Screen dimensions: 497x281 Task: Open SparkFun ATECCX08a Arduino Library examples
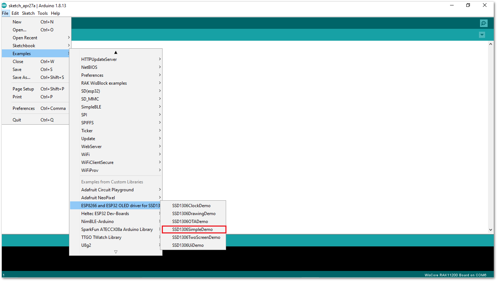click(x=116, y=229)
